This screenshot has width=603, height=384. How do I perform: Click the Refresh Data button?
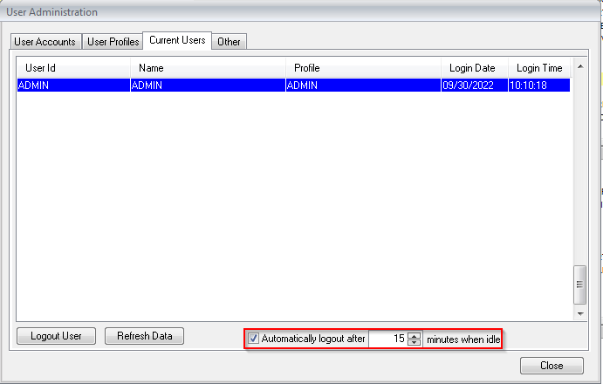pyautogui.click(x=144, y=336)
